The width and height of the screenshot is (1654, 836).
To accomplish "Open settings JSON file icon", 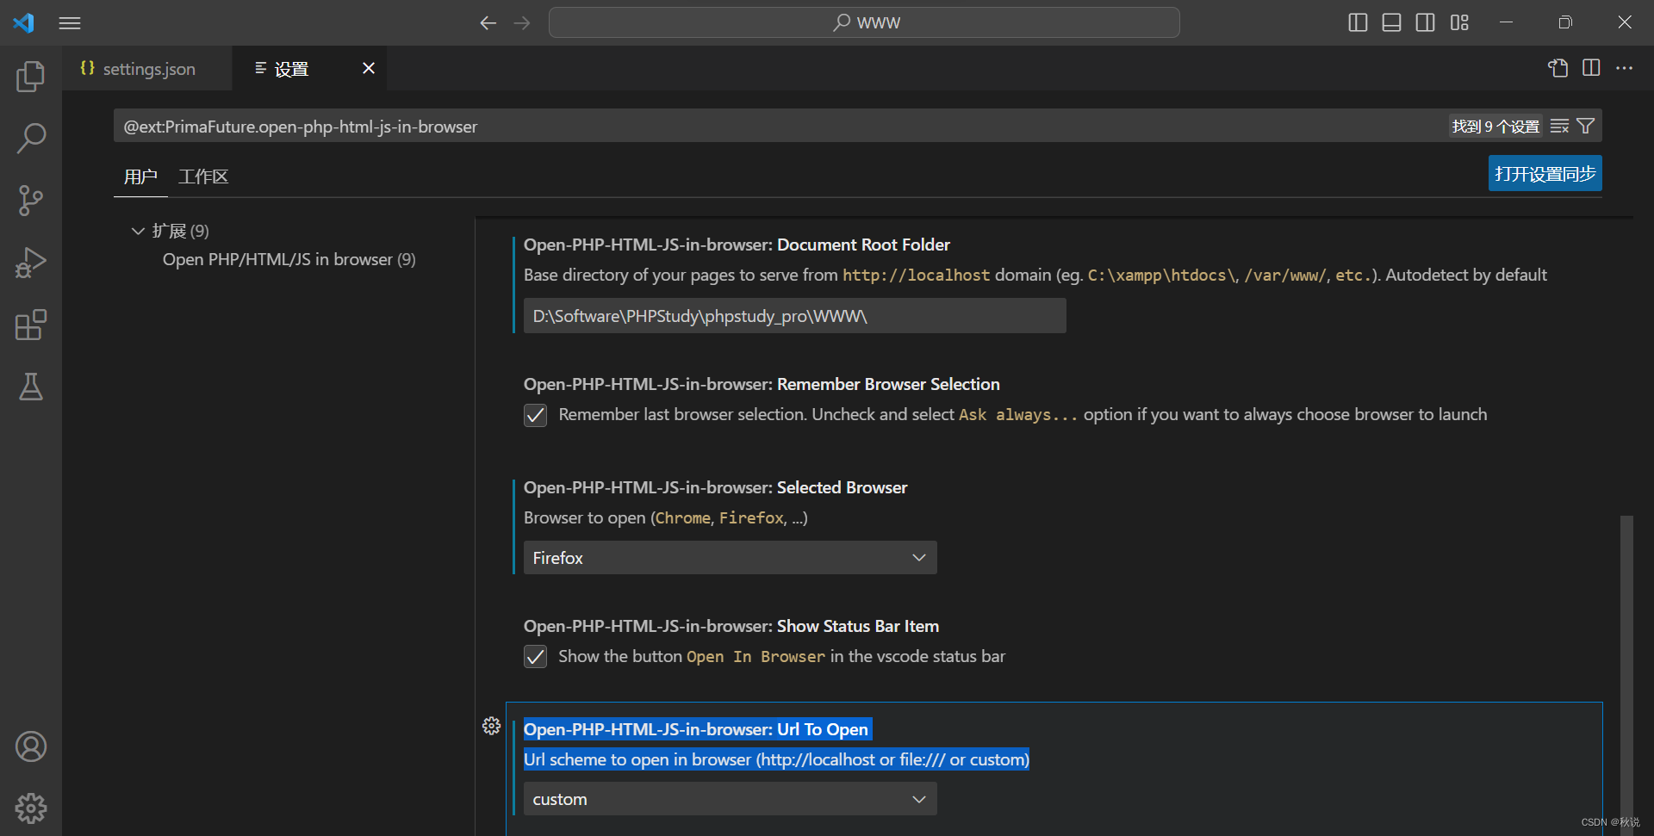I will pyautogui.click(x=1558, y=68).
